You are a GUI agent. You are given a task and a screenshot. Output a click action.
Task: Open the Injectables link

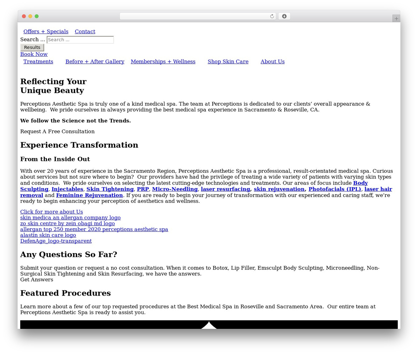67,189
